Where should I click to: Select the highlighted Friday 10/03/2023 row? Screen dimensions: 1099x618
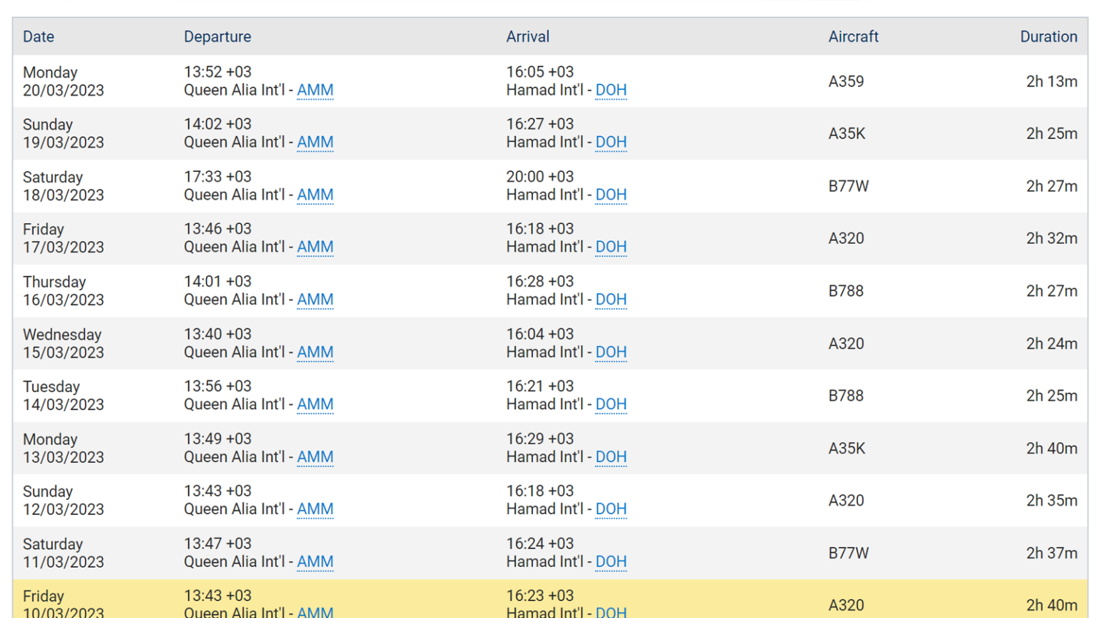(549, 599)
